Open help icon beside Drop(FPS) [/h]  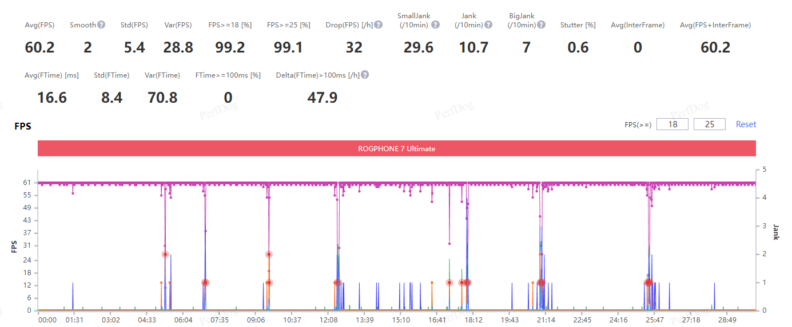pos(379,25)
